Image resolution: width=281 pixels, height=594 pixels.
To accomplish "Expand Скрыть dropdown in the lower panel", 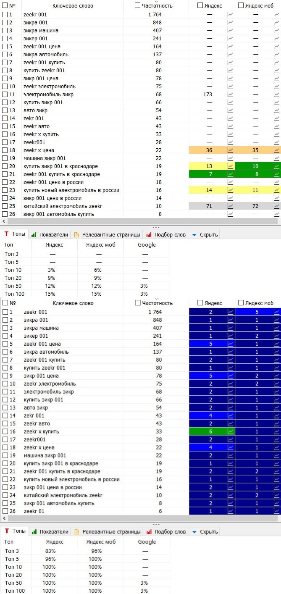I will click(x=194, y=532).
